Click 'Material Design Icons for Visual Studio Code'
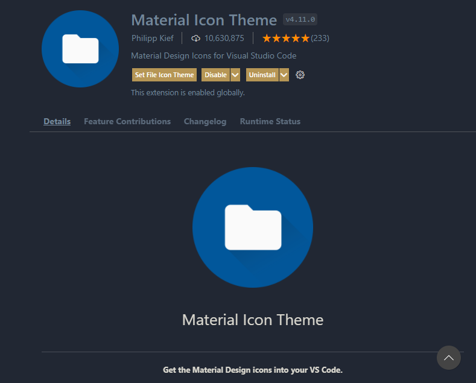Image resolution: width=476 pixels, height=383 pixels. [x=214, y=56]
